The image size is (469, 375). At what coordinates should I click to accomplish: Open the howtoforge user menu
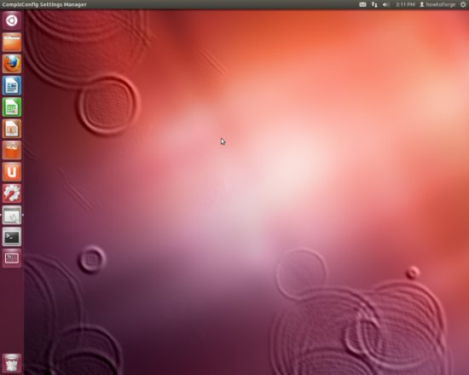(437, 4)
